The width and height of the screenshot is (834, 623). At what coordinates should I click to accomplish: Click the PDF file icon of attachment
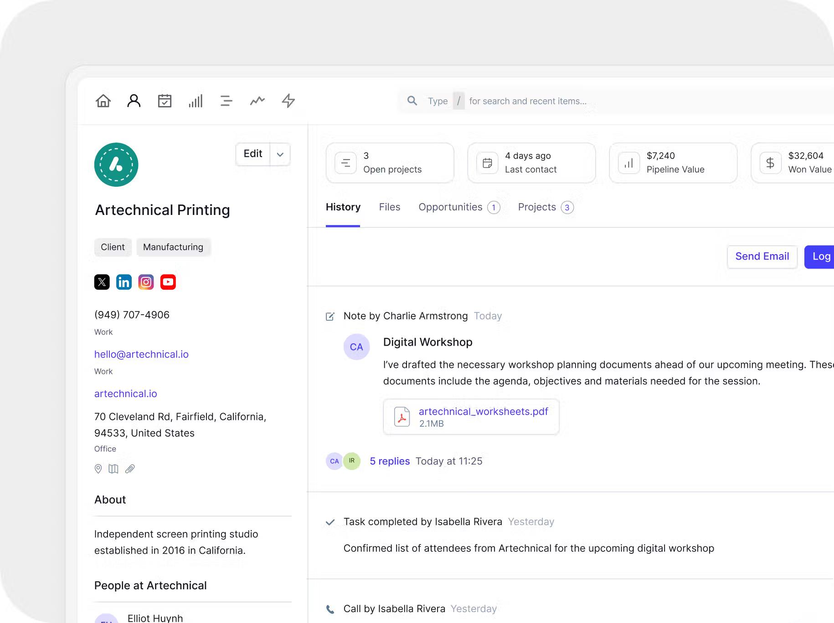click(x=402, y=417)
